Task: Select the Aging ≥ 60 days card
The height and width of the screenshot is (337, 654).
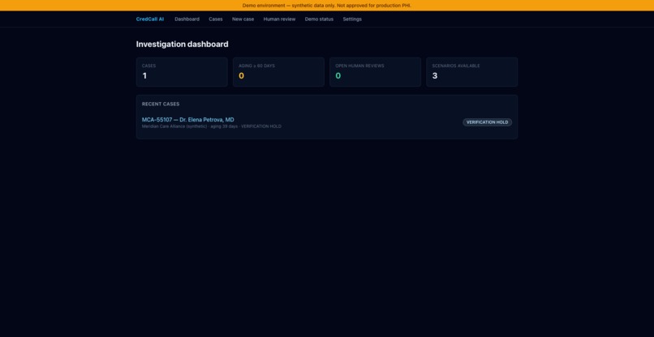Action: coord(278,72)
